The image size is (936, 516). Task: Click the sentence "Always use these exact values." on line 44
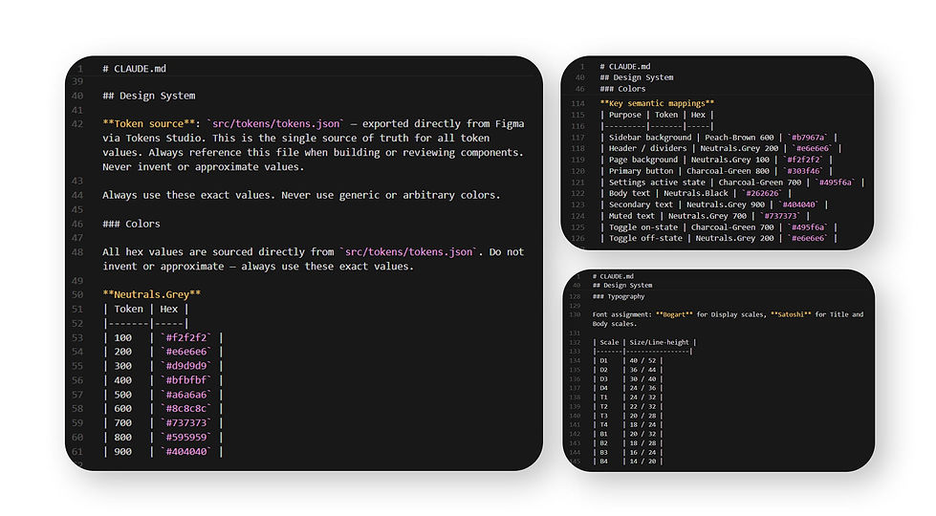(x=189, y=195)
